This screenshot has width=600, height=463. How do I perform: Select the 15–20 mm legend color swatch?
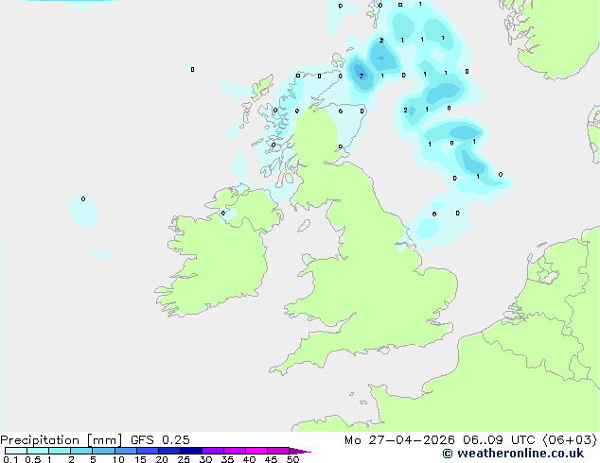(147, 451)
